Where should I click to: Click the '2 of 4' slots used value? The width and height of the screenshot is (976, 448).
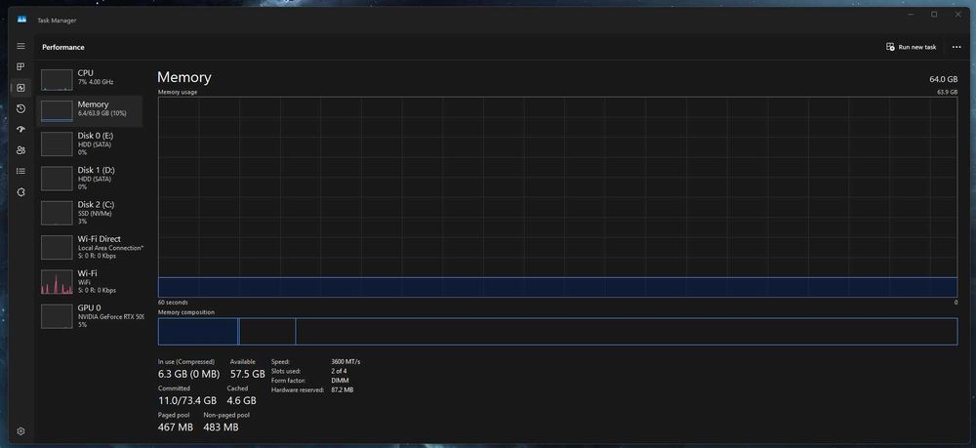point(339,371)
